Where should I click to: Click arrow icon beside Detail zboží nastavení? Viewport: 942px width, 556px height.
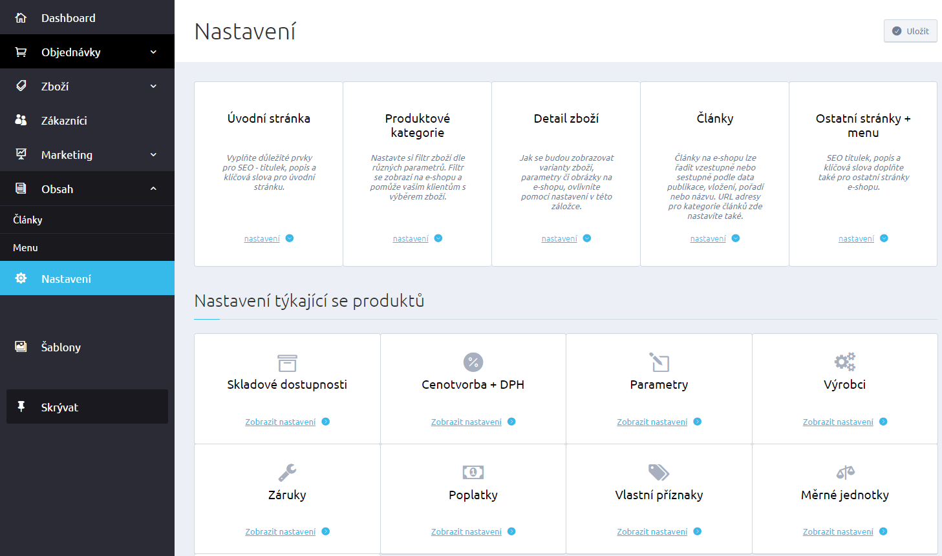[x=587, y=238]
